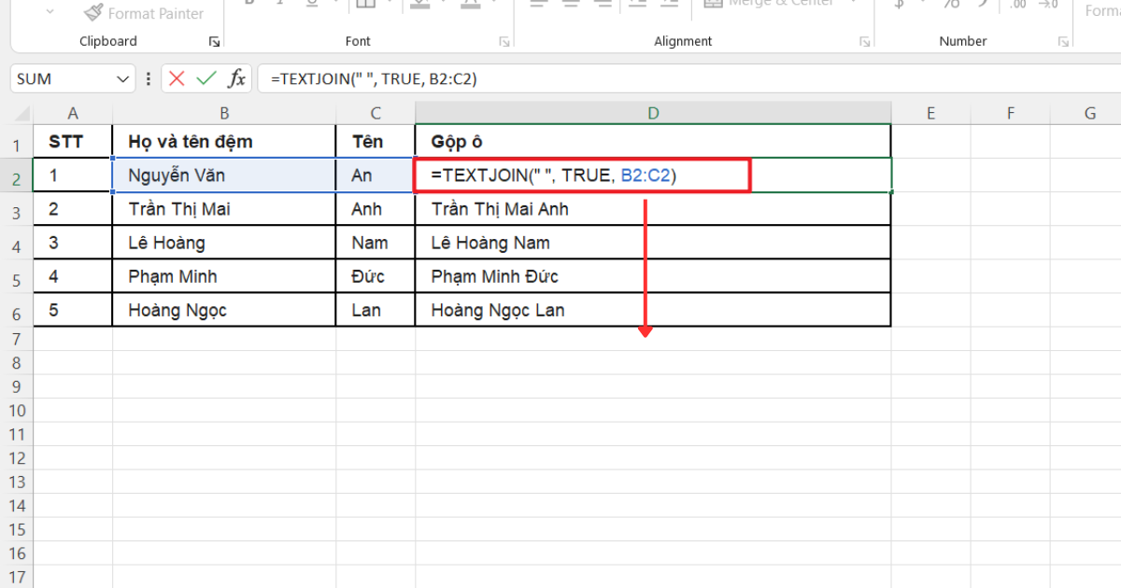Viewport: 1121px width, 588px height.
Task: Select row 4 header
Action: [x=17, y=243]
